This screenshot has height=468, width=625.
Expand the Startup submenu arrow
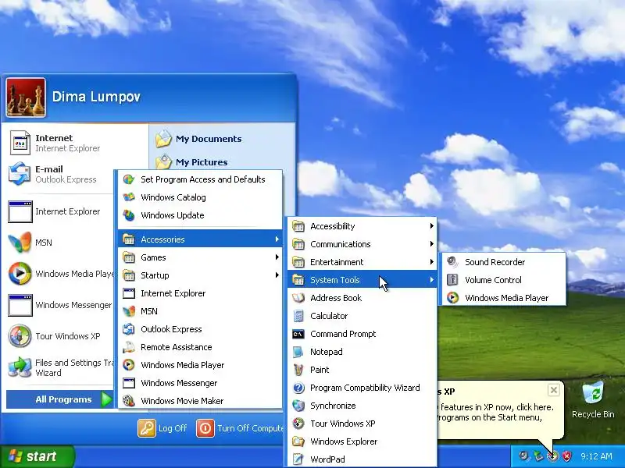pos(277,275)
